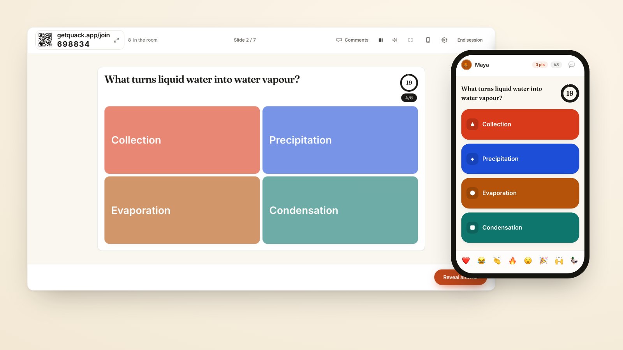Send the raised hands reaction

click(x=559, y=261)
